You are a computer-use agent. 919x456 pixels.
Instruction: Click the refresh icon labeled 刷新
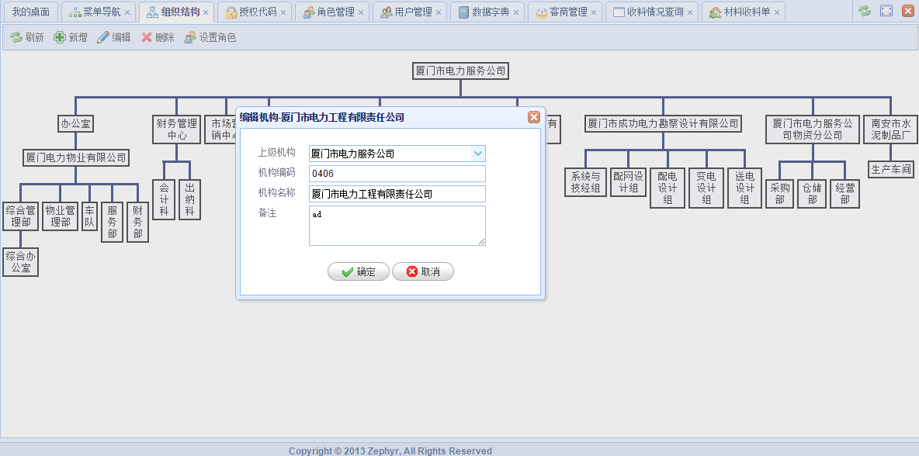pyautogui.click(x=16, y=37)
